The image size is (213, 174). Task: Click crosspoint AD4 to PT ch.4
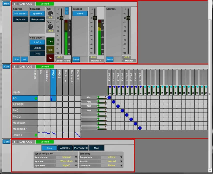tap(122, 110)
